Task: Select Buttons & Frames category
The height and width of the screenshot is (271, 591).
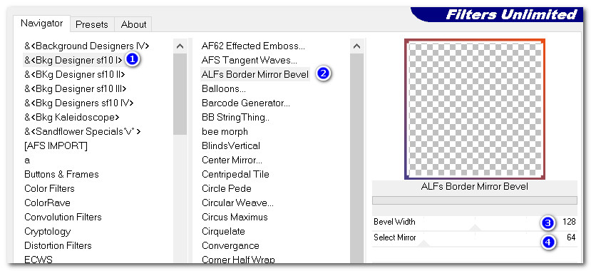Action: coord(61,175)
